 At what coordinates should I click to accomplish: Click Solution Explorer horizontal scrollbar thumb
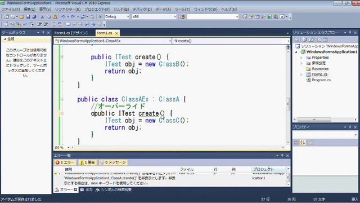[314, 120]
